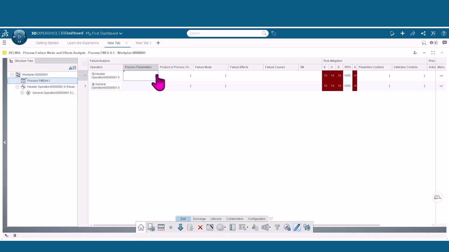Open the Menu chevron for row 1

point(441,76)
